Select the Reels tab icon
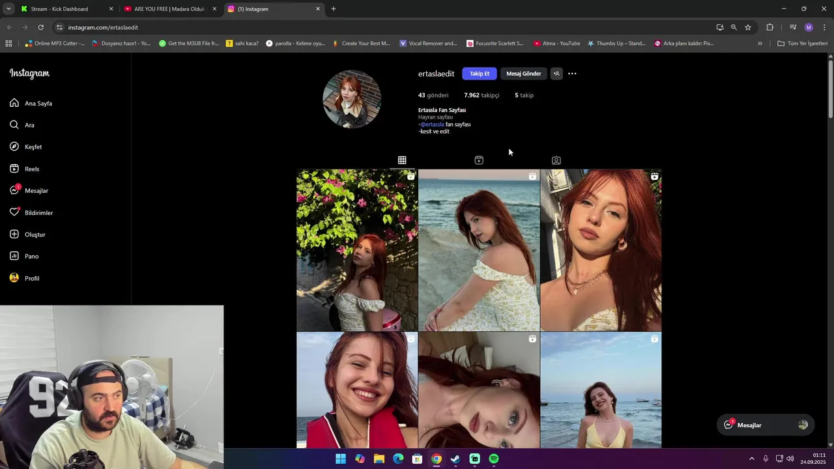834x469 pixels. pos(479,160)
